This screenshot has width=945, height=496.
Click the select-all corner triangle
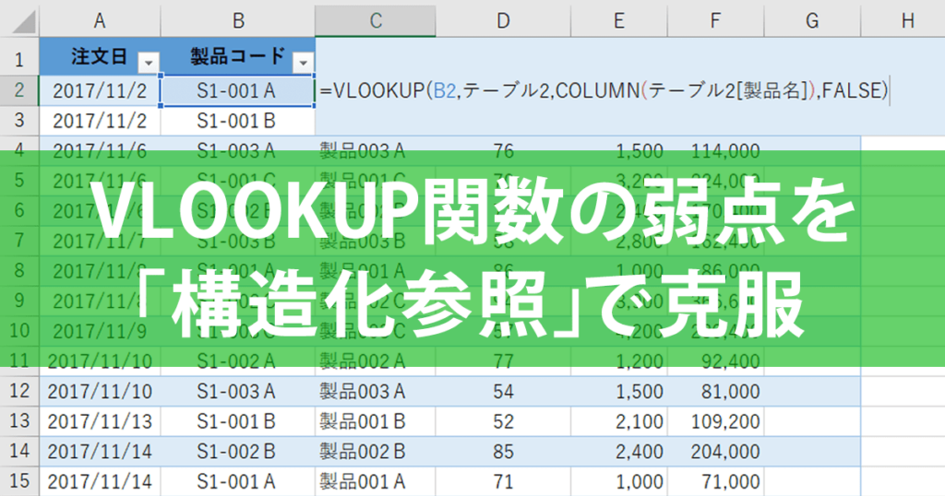click(x=24, y=23)
